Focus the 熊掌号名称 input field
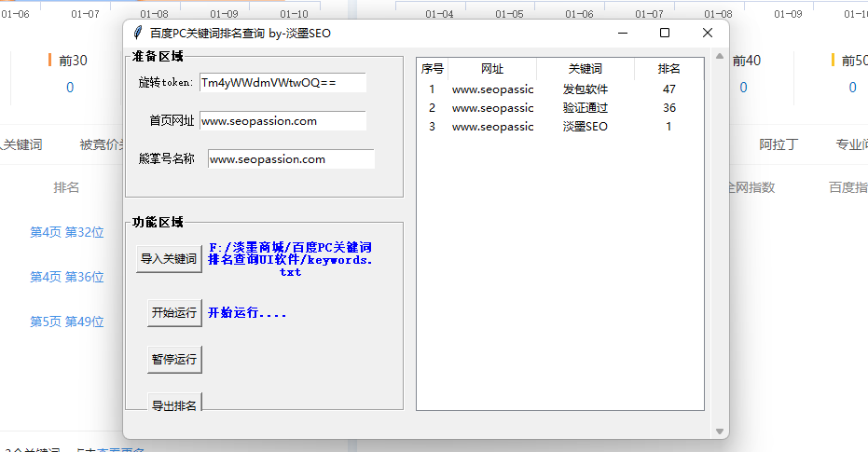Image resolution: width=868 pixels, height=452 pixels. (291, 158)
